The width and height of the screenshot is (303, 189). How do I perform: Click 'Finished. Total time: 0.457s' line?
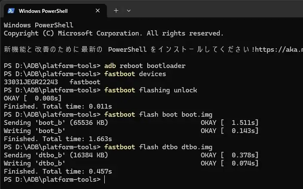[58, 171]
